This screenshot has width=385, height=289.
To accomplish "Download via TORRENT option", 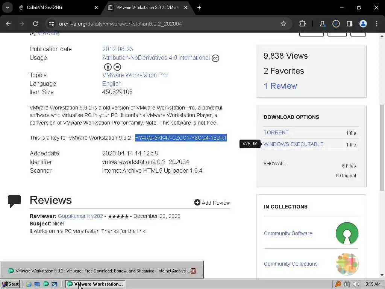I will tap(276, 132).
